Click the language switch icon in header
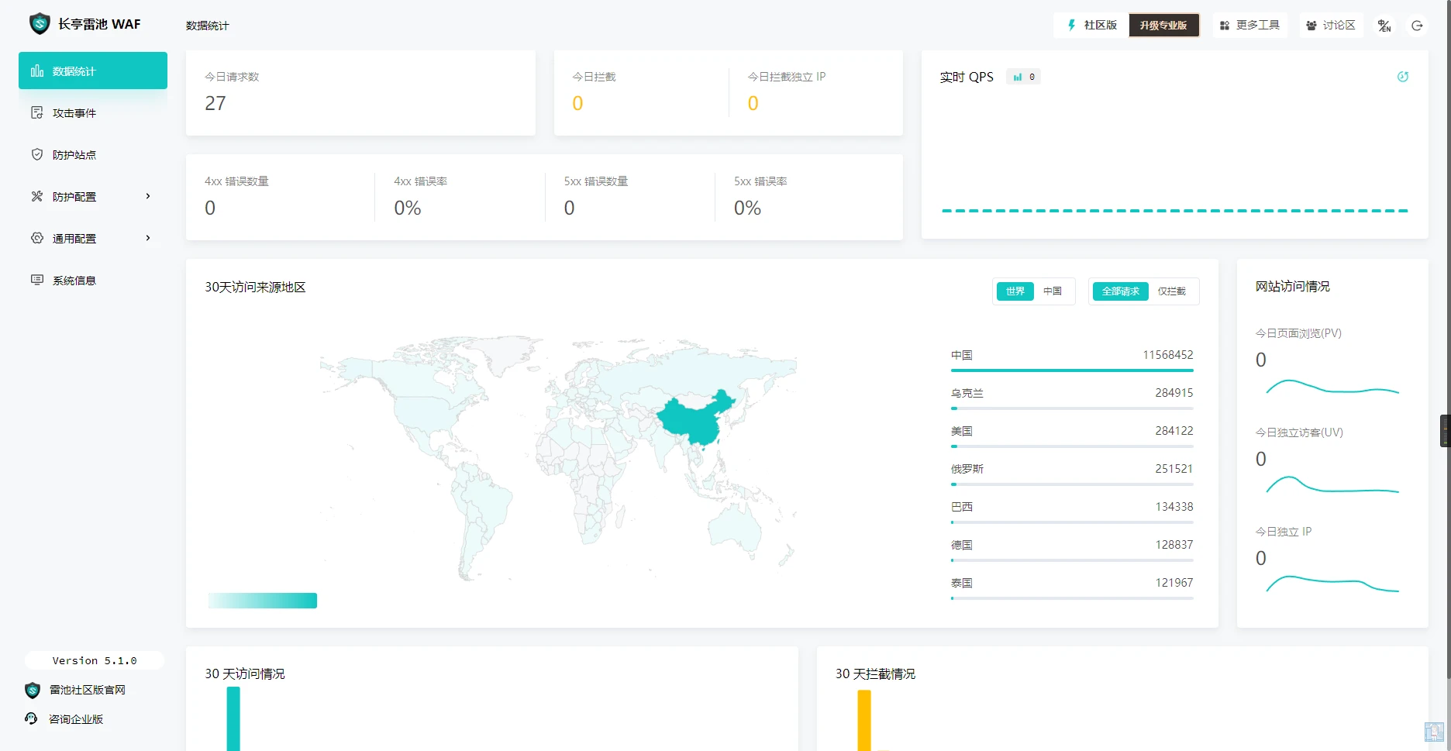The image size is (1451, 751). click(x=1384, y=26)
